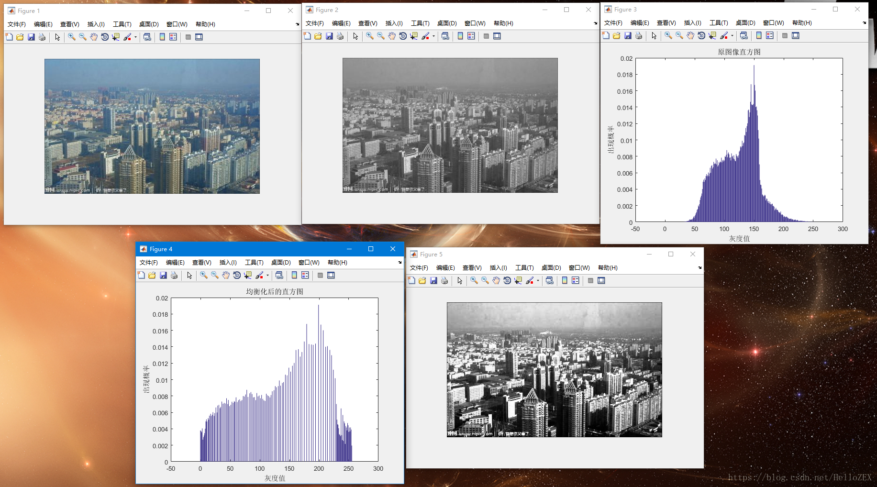This screenshot has width=877, height=487.
Task: Click the 原图像直方图 plot title
Action: tap(739, 52)
